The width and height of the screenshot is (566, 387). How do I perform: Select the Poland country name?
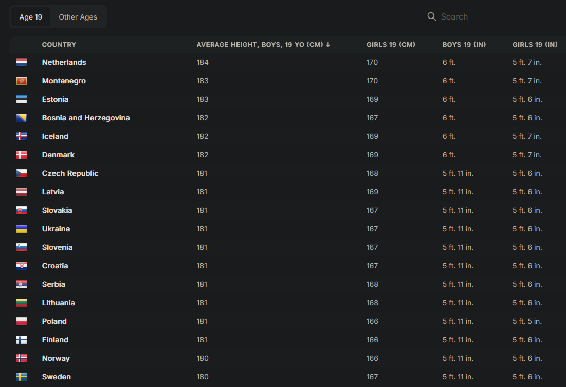[x=54, y=321]
